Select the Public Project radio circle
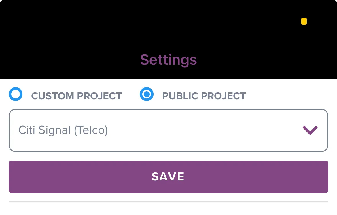 point(147,94)
